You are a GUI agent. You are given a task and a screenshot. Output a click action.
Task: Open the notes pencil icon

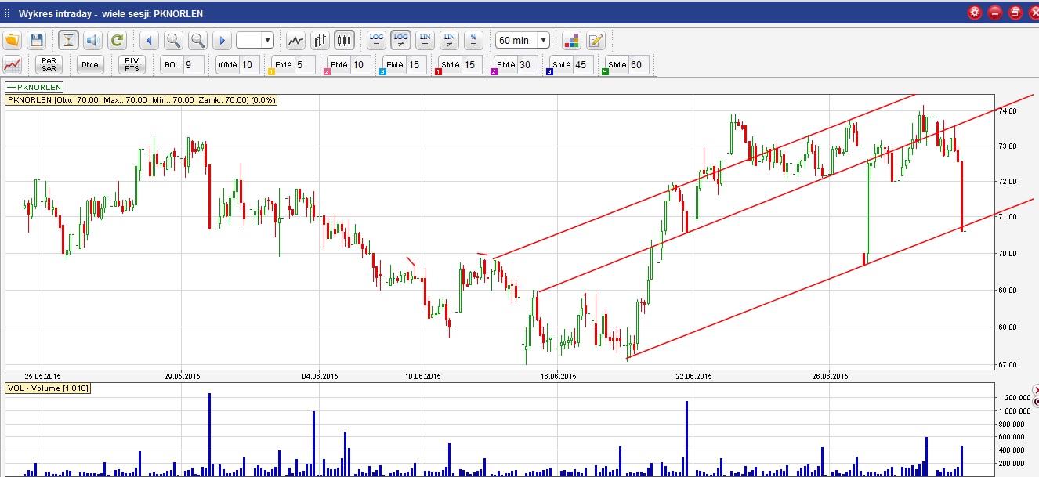click(x=596, y=40)
